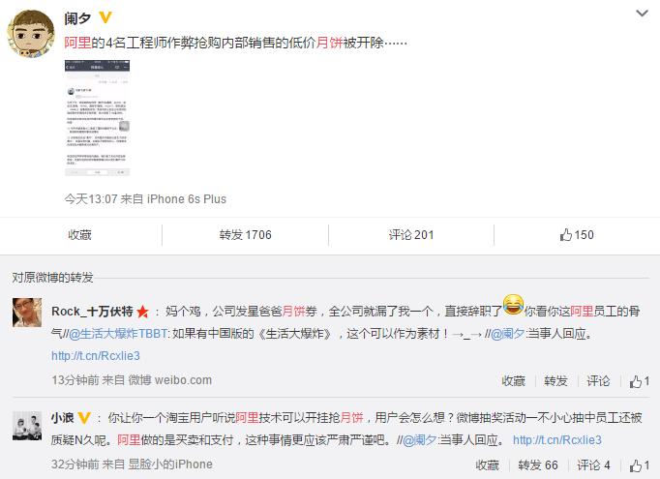Like the main post with 150 thumbs up
Viewport: 660px width, 479px height.
[x=577, y=235]
